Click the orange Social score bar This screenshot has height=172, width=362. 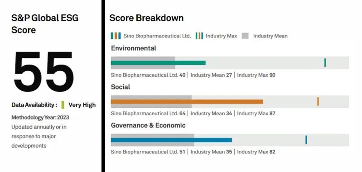(187, 102)
